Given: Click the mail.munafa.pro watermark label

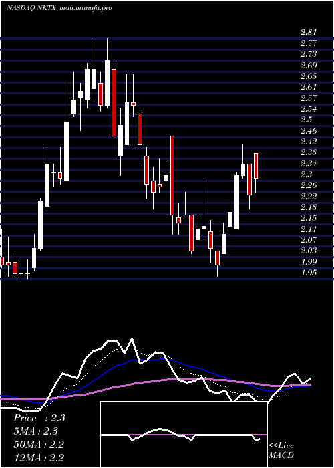Looking at the screenshot, I should [86, 8].
